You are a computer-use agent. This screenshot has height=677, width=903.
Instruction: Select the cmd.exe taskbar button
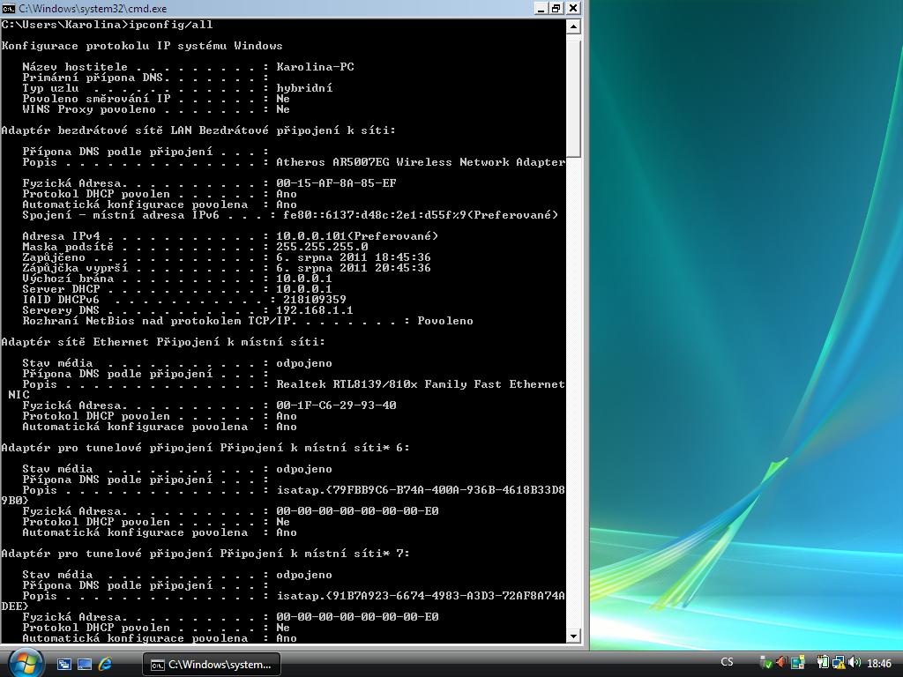212,663
